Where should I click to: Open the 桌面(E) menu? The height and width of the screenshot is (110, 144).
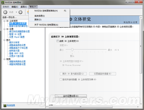(24, 7)
